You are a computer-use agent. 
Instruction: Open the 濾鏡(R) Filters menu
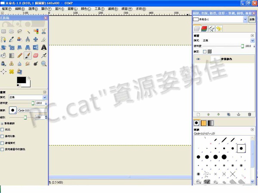(113, 9)
